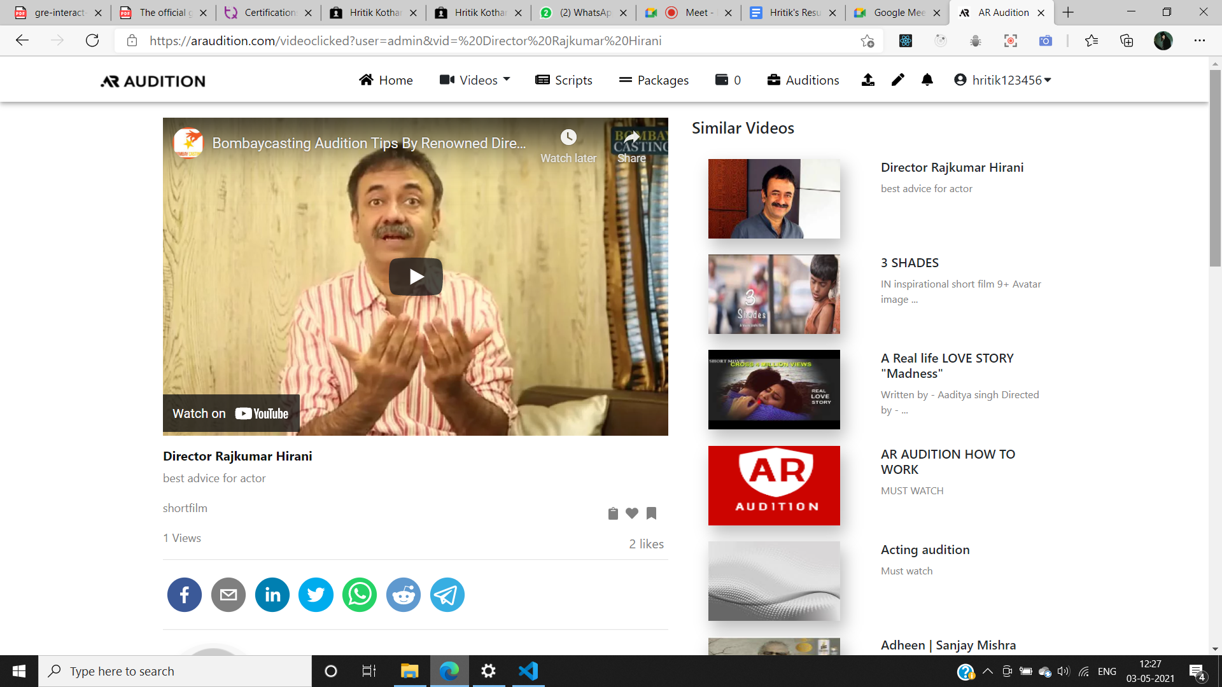Open Acting audition thumbnail

(774, 581)
